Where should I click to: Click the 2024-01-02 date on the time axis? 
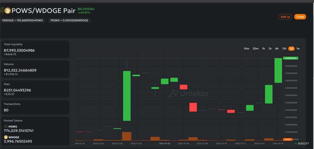tap(165, 144)
